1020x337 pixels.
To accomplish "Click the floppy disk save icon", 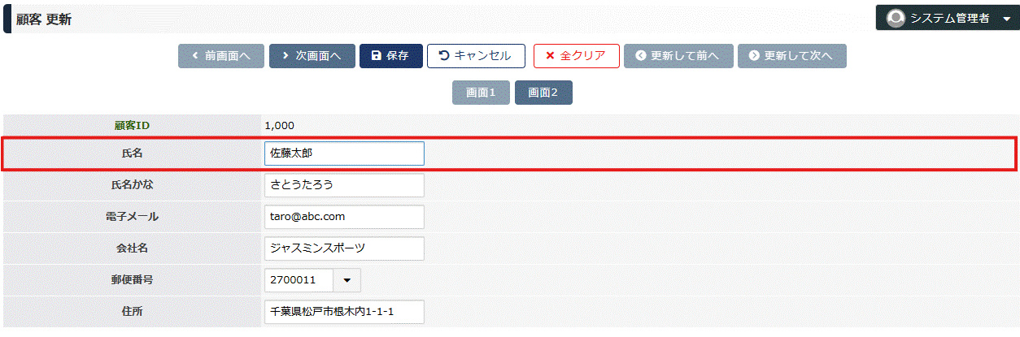I will coord(376,56).
